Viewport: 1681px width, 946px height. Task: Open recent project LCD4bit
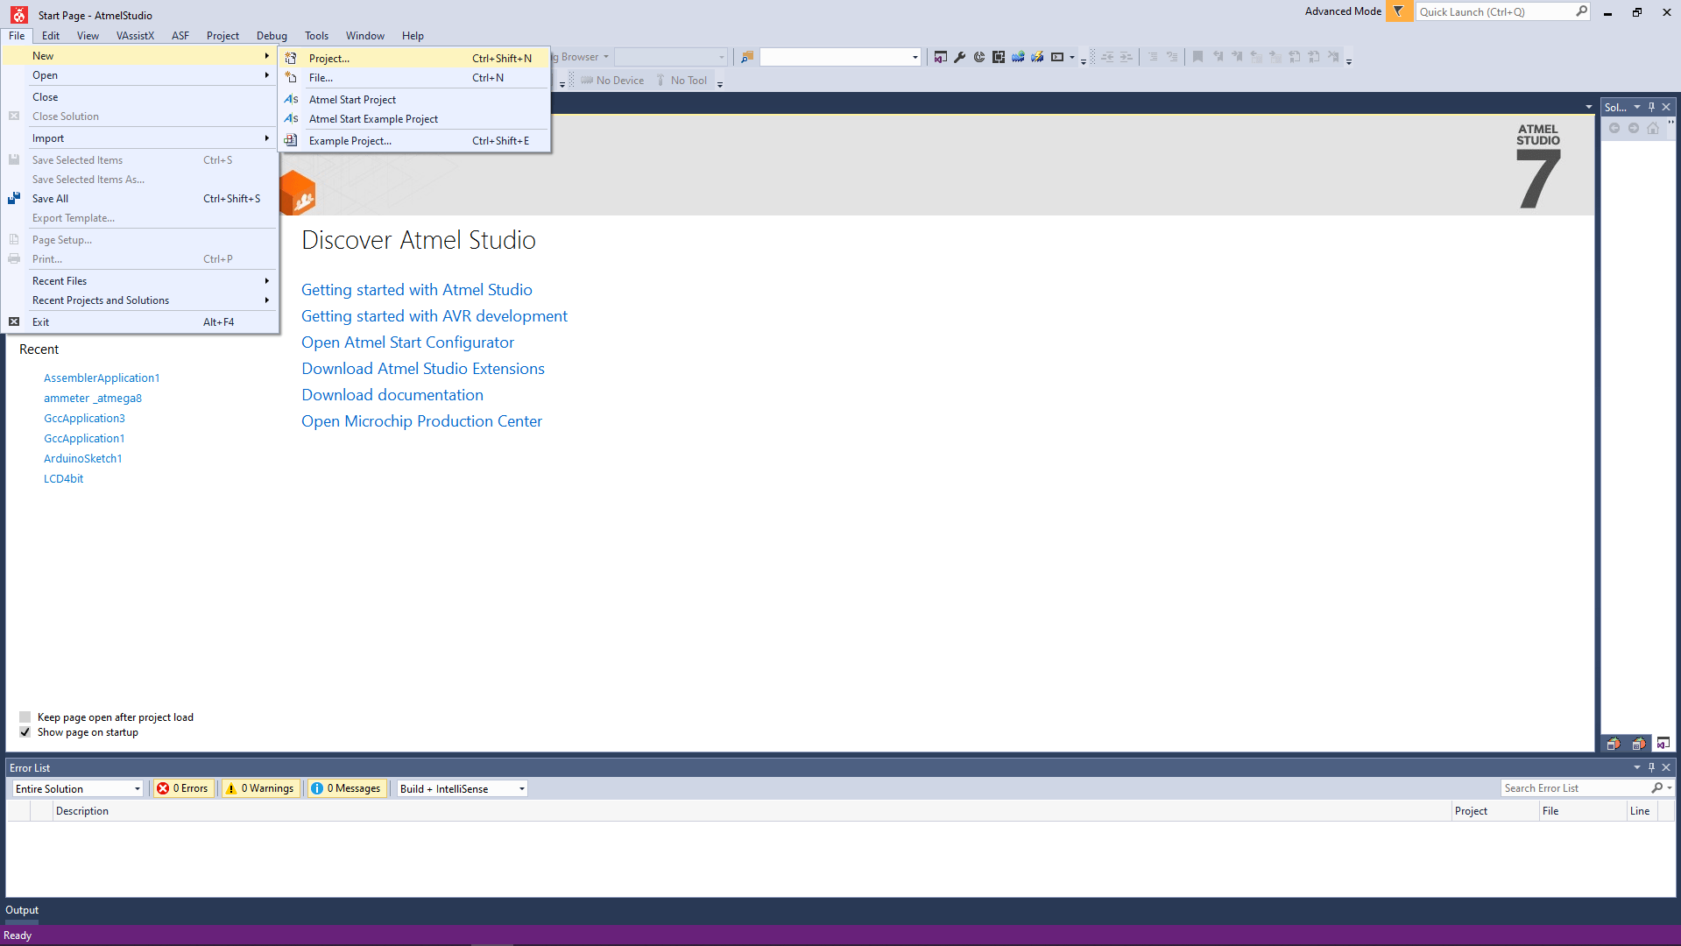tap(64, 479)
